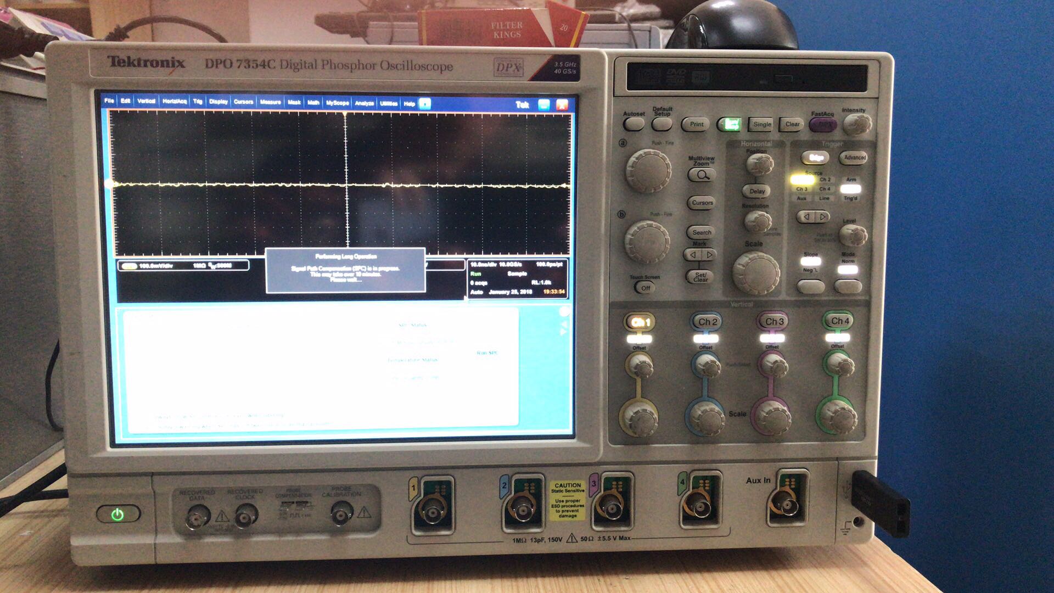Toggle the Touch Screen Off button
This screenshot has height=593, width=1054.
pos(646,288)
